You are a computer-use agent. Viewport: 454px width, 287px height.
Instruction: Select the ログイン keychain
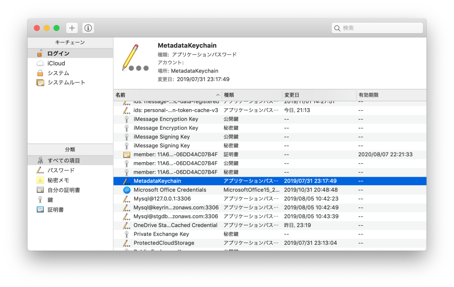70,53
